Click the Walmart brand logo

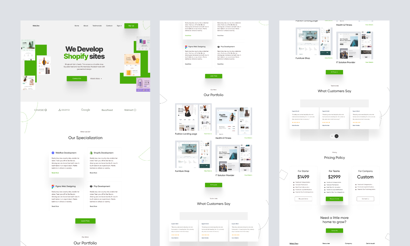(x=130, y=110)
